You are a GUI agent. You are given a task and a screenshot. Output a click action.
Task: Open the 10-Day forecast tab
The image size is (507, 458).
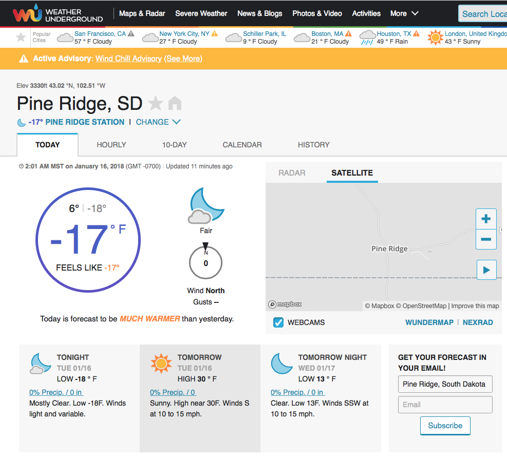click(x=175, y=145)
